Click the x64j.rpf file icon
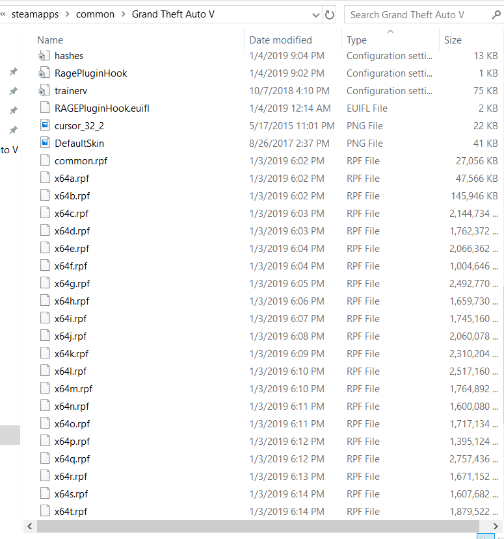Screen dimensions: 504x539 45,336
